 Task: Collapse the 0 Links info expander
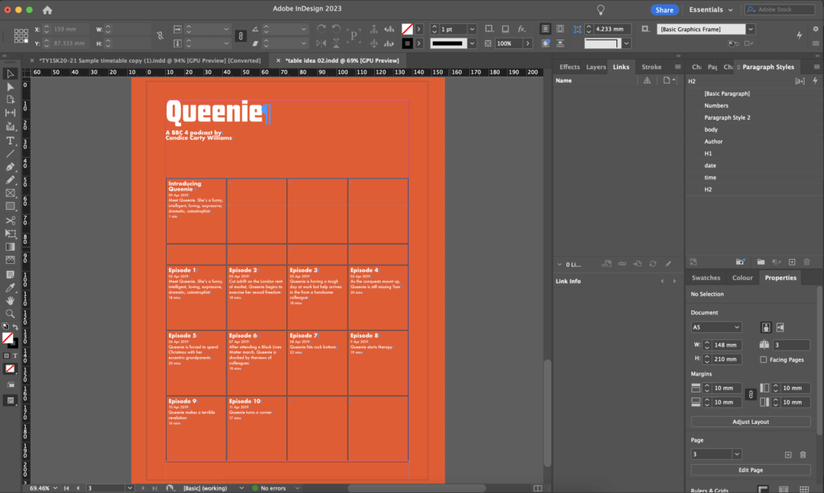(x=559, y=264)
